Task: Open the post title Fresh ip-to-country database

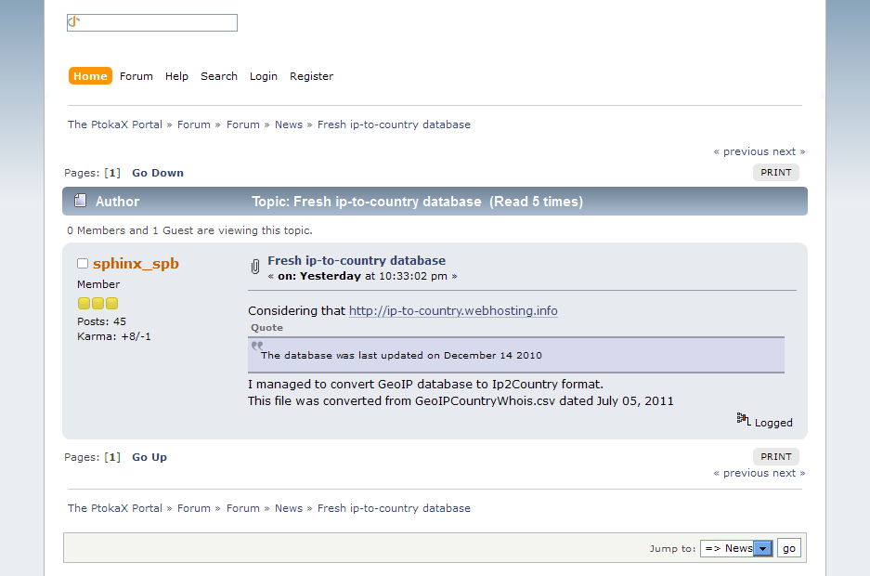Action: tap(357, 260)
